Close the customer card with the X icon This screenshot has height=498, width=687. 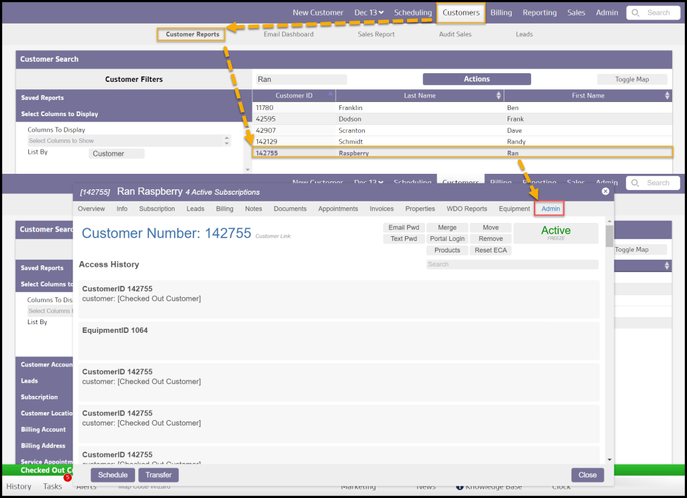click(605, 191)
